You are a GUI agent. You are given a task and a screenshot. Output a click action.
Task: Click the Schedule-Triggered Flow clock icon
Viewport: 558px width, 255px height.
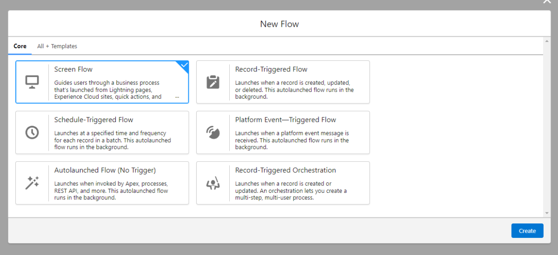(x=32, y=133)
